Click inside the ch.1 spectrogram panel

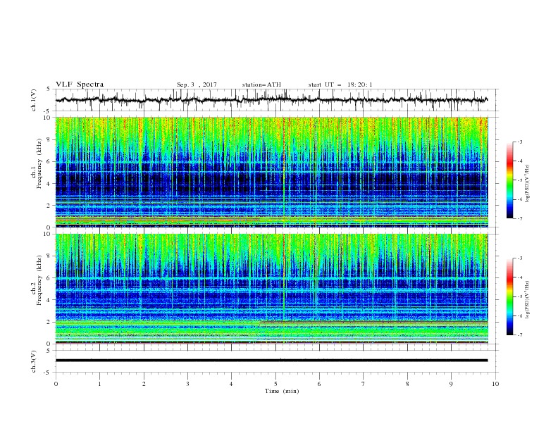coord(271,172)
